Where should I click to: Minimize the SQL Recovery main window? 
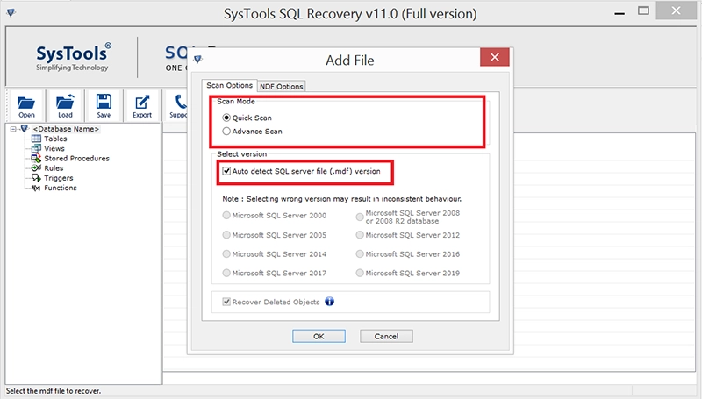pos(620,12)
